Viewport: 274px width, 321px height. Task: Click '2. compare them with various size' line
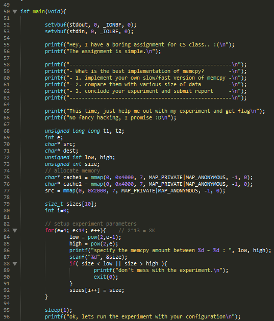138,85
